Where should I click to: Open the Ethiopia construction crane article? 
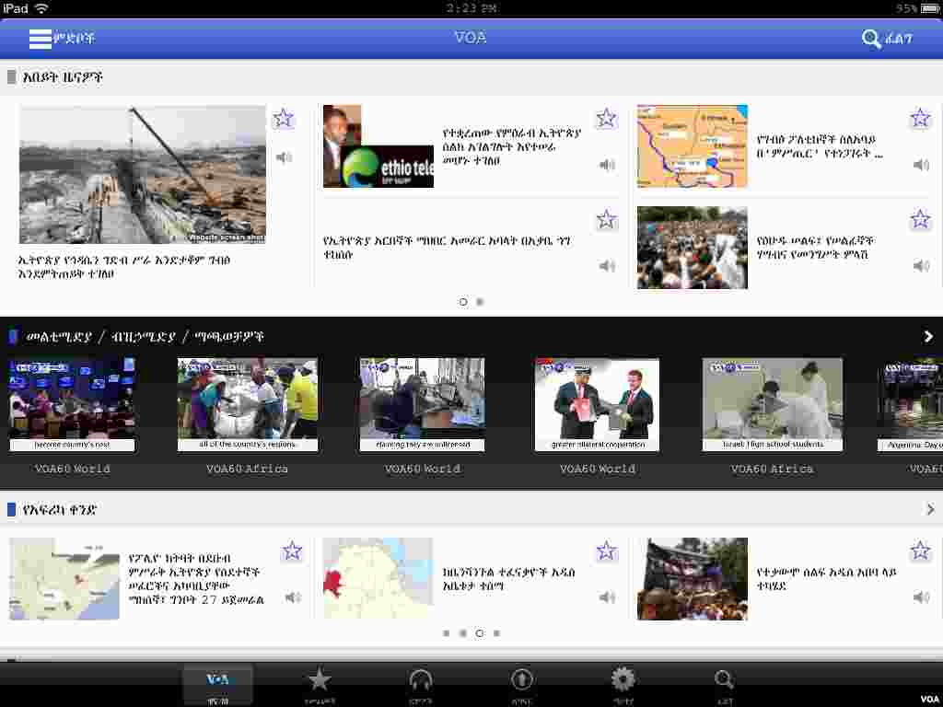[142, 175]
